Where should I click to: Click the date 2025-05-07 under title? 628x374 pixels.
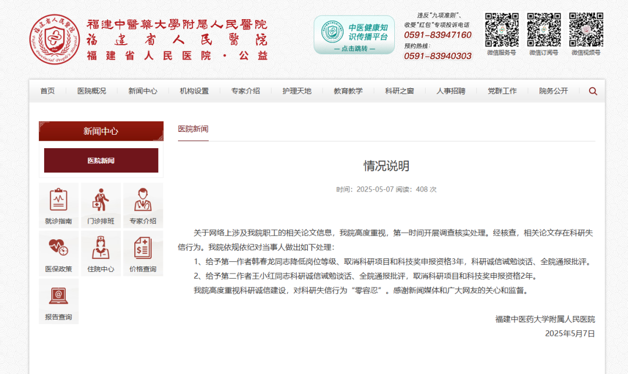[375, 189]
